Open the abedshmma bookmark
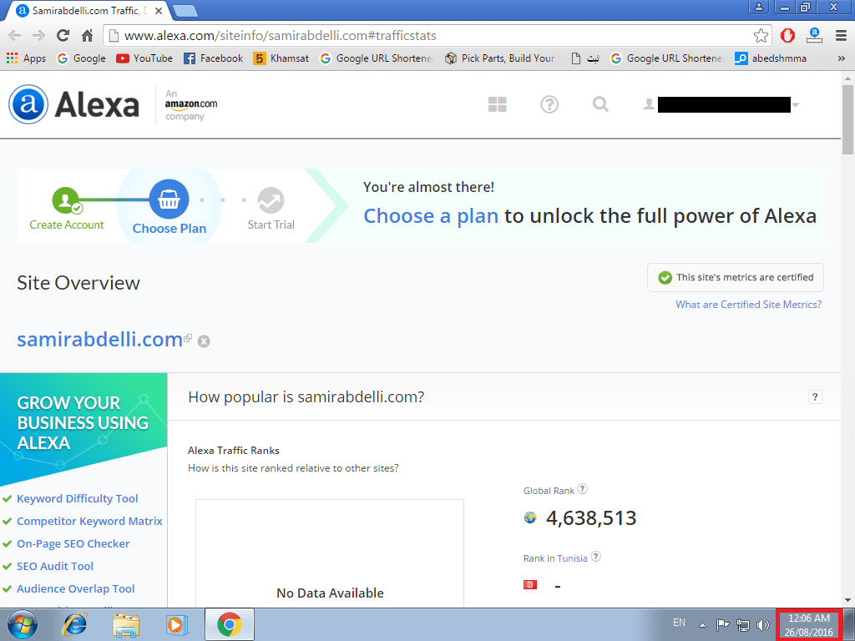The height and width of the screenshot is (641, 855). tap(771, 58)
